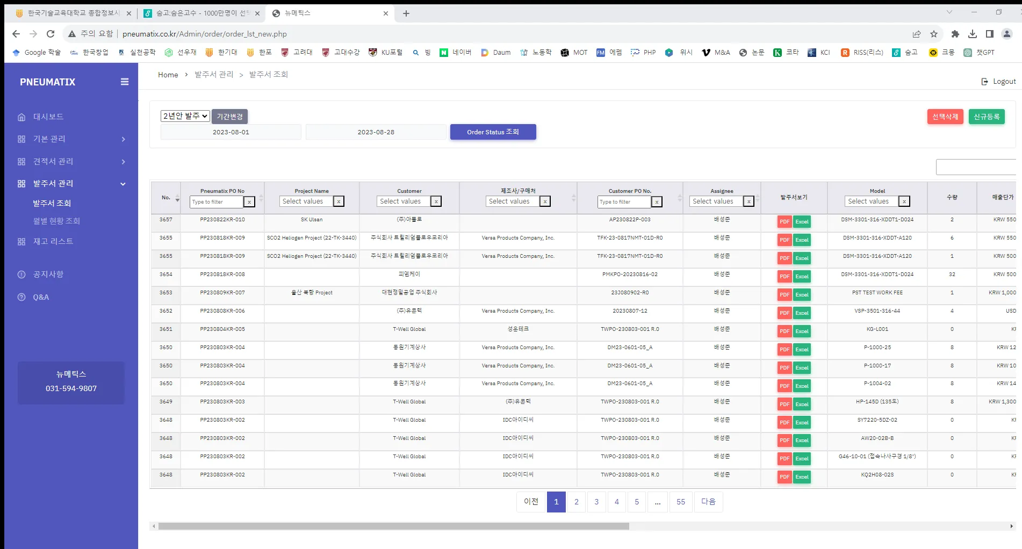Go to pagination page 2
1022x549 pixels.
tap(577, 502)
